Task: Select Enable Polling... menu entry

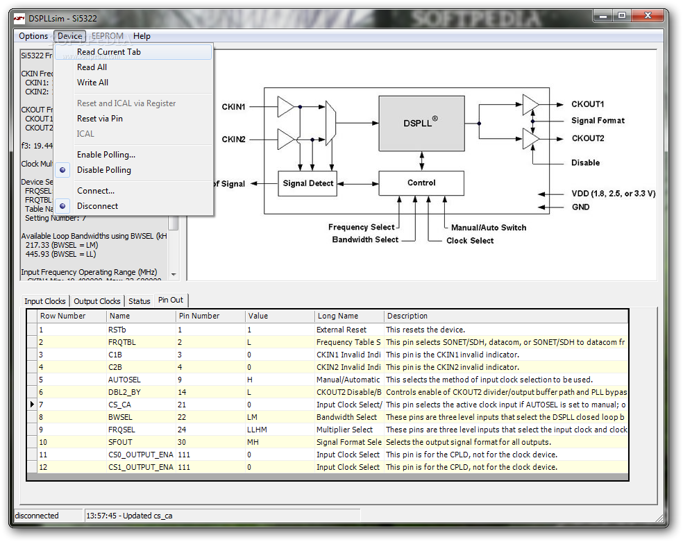Action: coord(134,155)
